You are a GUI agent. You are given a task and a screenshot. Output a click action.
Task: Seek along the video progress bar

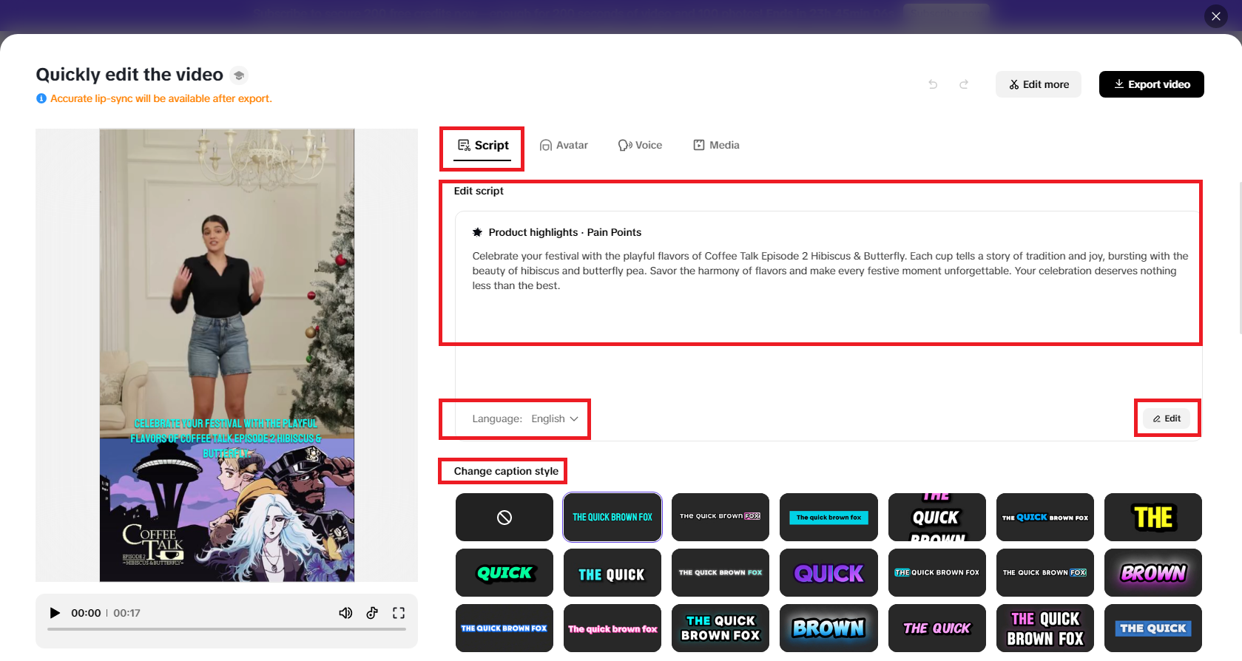point(226,629)
